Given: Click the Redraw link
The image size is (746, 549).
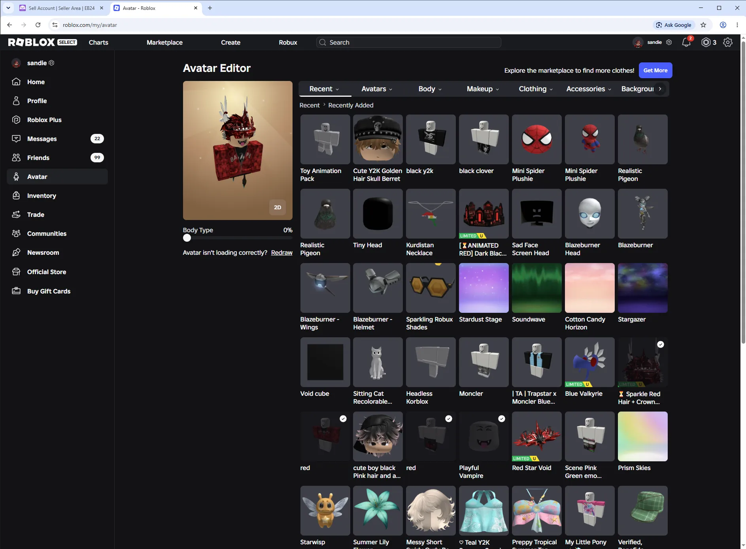Looking at the screenshot, I should pyautogui.click(x=281, y=252).
